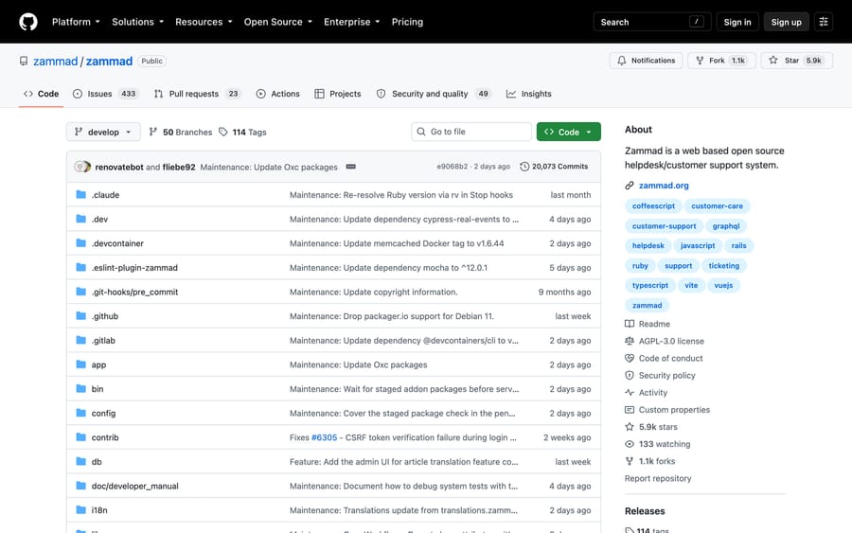The height and width of the screenshot is (533, 852).
Task: Expand the commit message ellipsis icon
Action: [x=351, y=167]
